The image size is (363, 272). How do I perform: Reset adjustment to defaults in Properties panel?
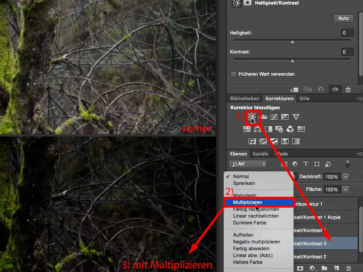click(321, 89)
